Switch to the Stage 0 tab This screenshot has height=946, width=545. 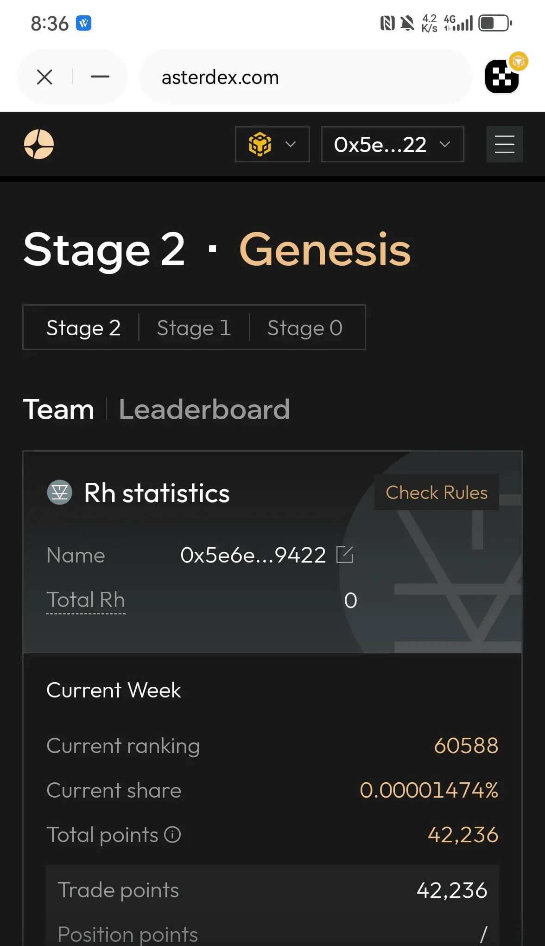click(x=305, y=328)
